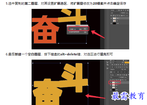Lock image pixels brush icon in step 5 panel
This screenshot has height=105, width=147.
pyautogui.click(x=116, y=15)
